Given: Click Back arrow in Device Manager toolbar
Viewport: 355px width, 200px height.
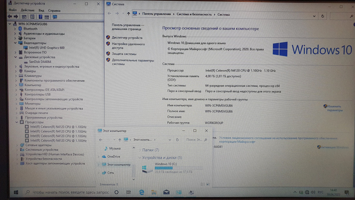Looking at the screenshot, I should tap(10, 17).
